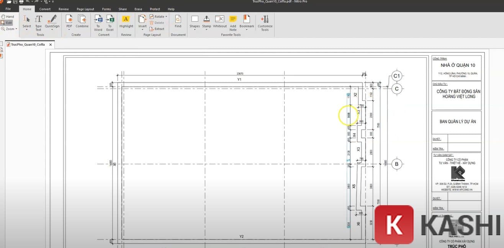Expand the Shapes dropdown
This screenshot has height=248, width=504.
coord(195,30)
